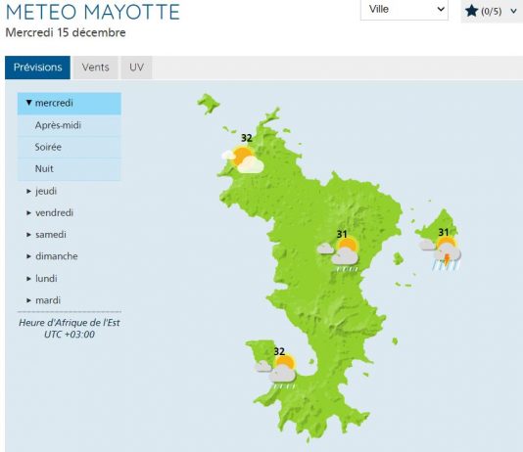Expand the favorites (0/5) dropdown arrow
The height and width of the screenshot is (452, 523).
(x=513, y=12)
